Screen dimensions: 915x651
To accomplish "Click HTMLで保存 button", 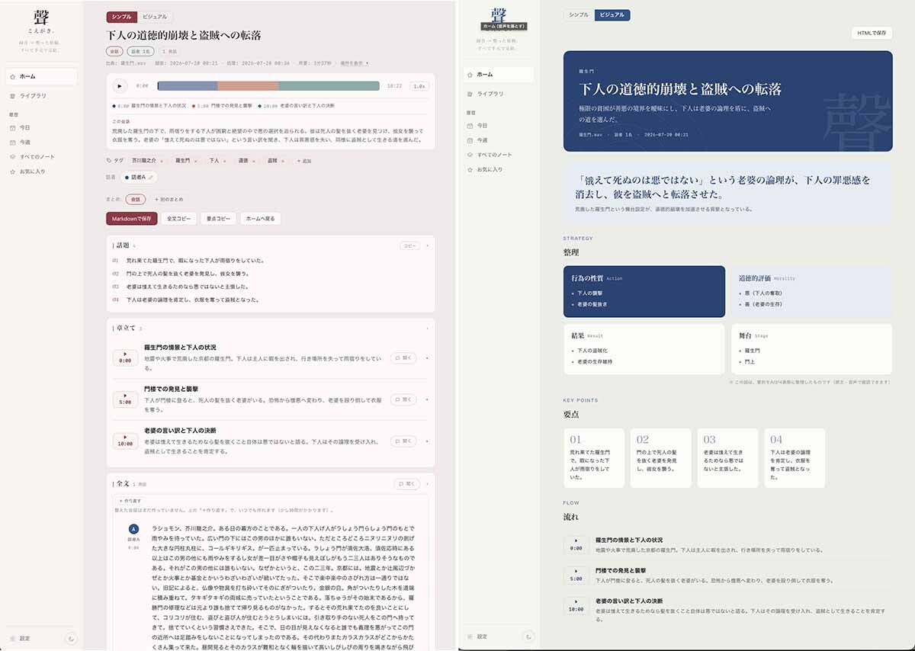I will pyautogui.click(x=872, y=33).
